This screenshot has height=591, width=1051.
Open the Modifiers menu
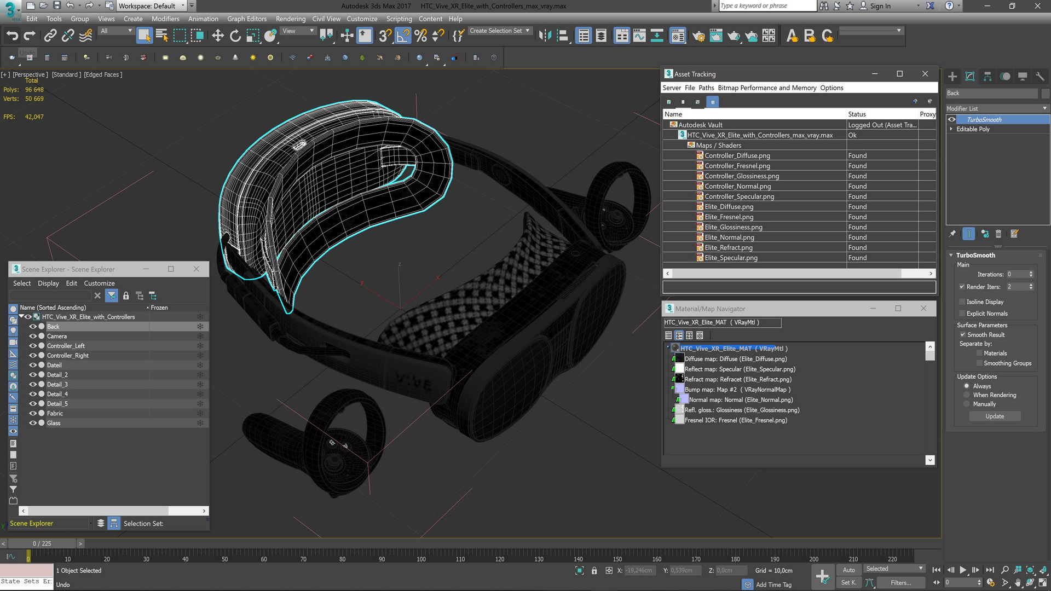165,19
